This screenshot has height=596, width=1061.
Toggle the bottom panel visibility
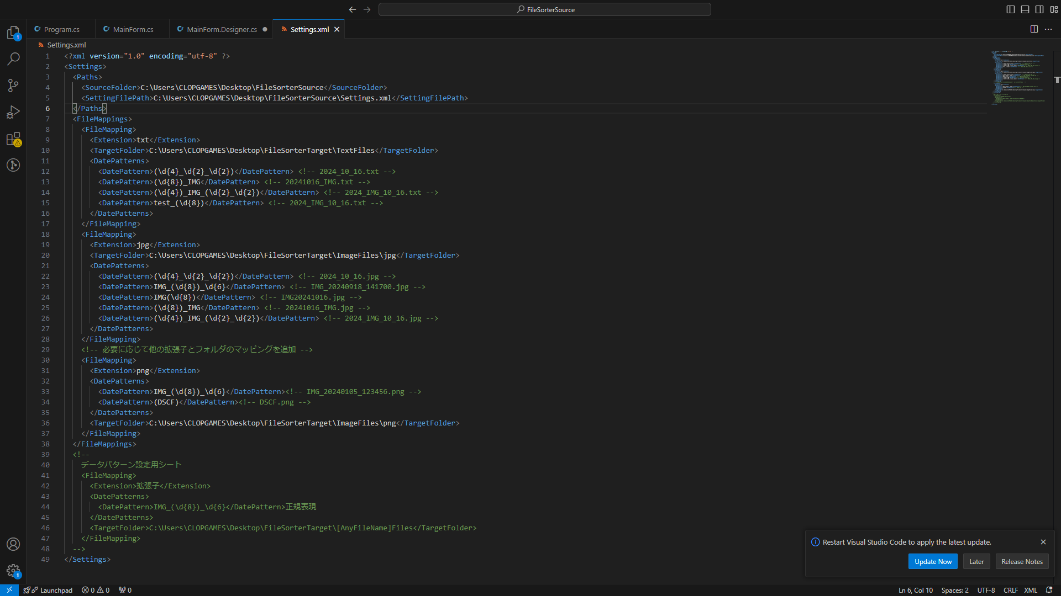(1025, 9)
